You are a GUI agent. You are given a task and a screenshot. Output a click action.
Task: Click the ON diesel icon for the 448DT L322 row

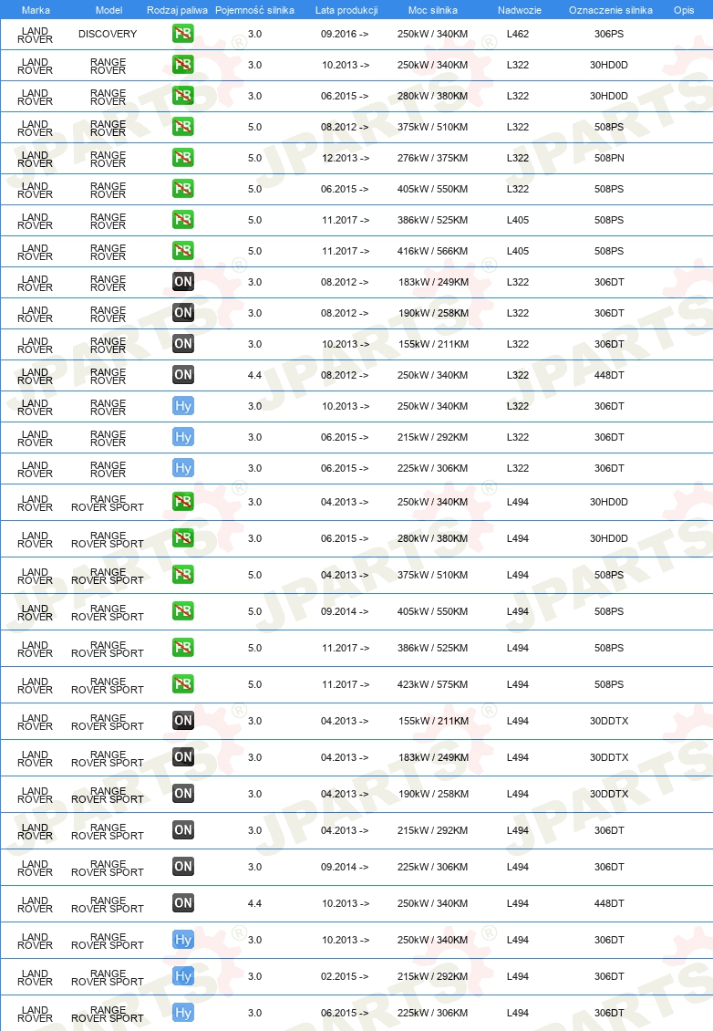[182, 375]
